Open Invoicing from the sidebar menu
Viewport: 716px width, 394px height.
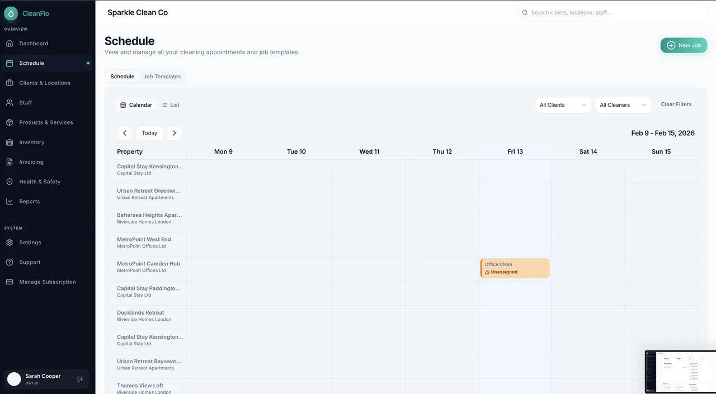[31, 162]
